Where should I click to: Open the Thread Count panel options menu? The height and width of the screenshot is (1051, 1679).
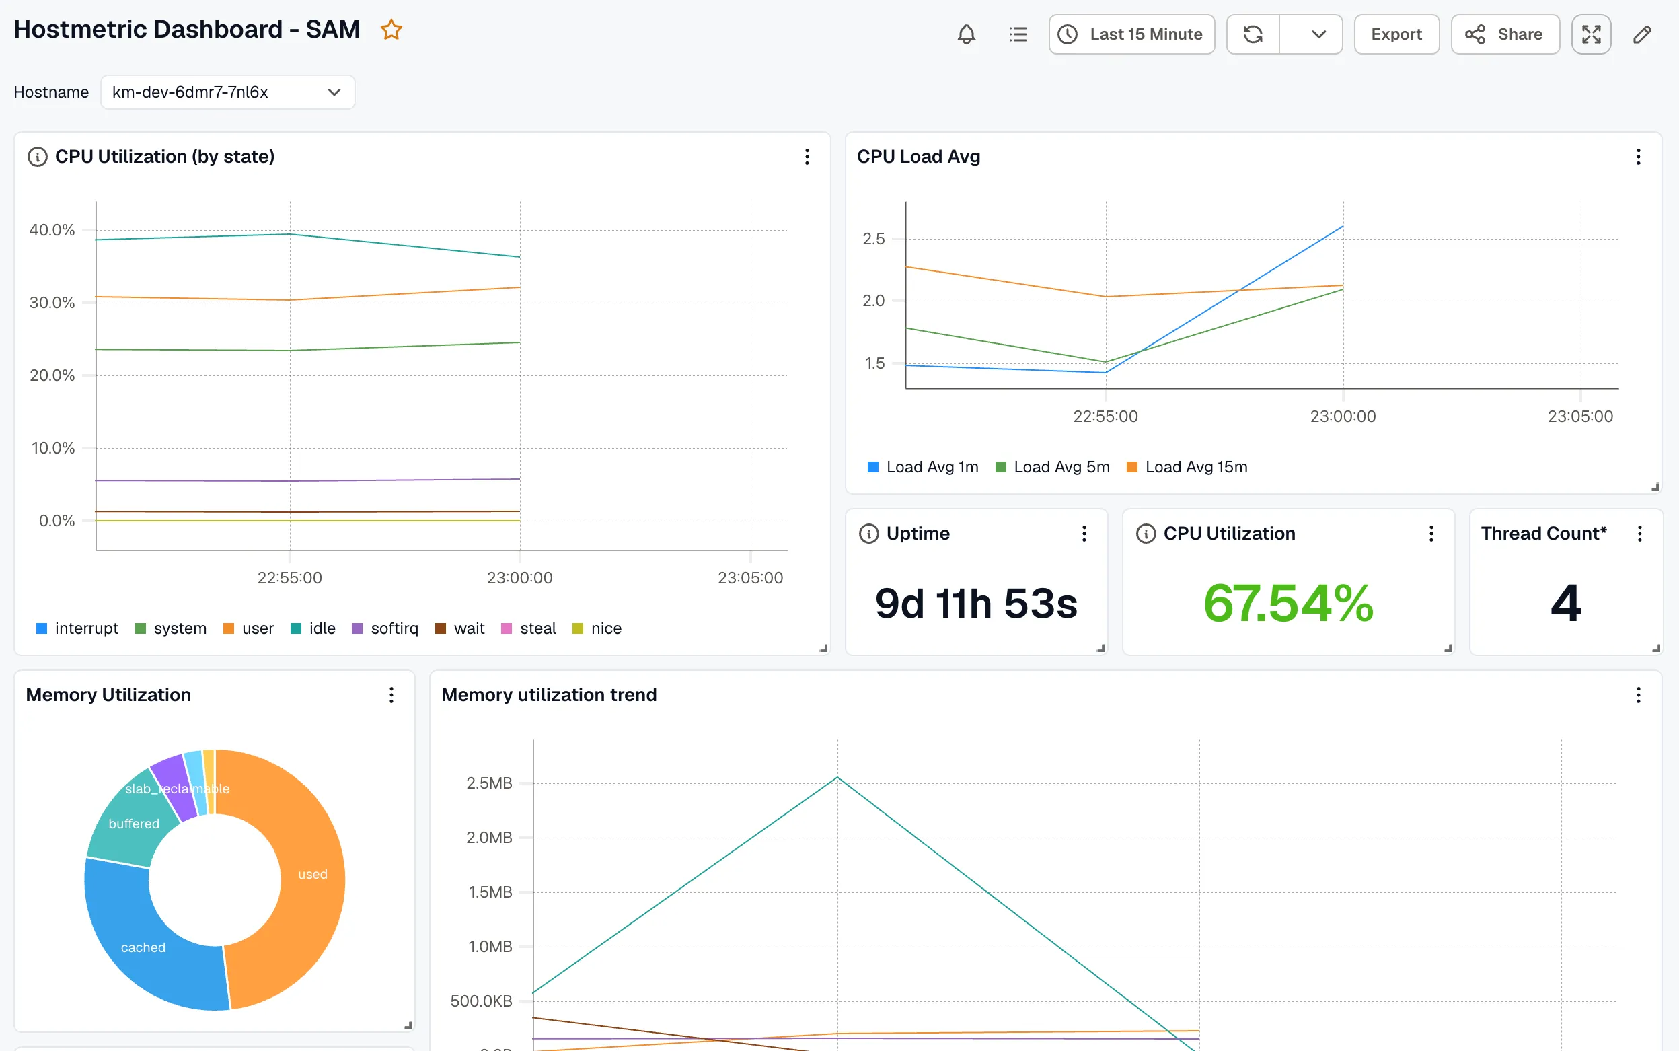(x=1639, y=533)
